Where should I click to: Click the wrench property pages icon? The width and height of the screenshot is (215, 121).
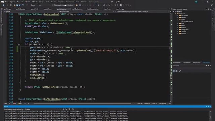click(x=180, y=71)
